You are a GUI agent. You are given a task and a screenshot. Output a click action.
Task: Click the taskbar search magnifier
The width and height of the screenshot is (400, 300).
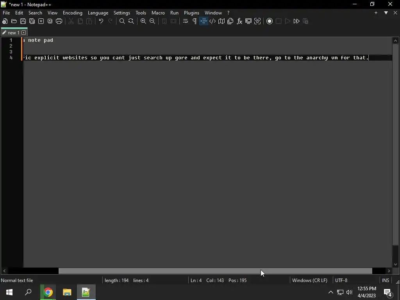coord(28,292)
